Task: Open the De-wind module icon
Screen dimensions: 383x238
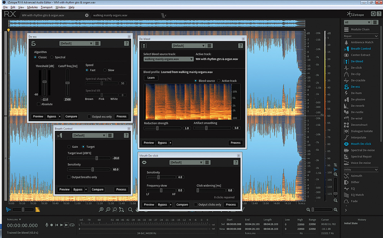Action: pos(346,118)
